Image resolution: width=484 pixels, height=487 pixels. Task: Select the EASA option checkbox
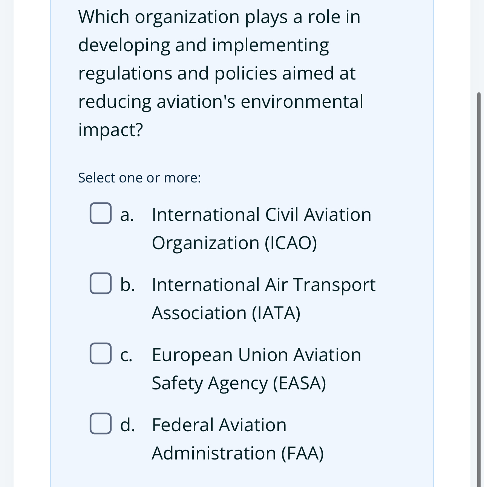click(x=101, y=354)
